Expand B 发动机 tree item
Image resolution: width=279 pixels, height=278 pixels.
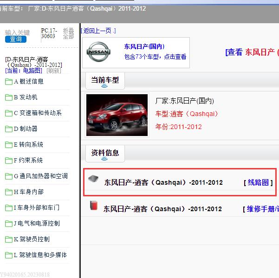click(26, 97)
